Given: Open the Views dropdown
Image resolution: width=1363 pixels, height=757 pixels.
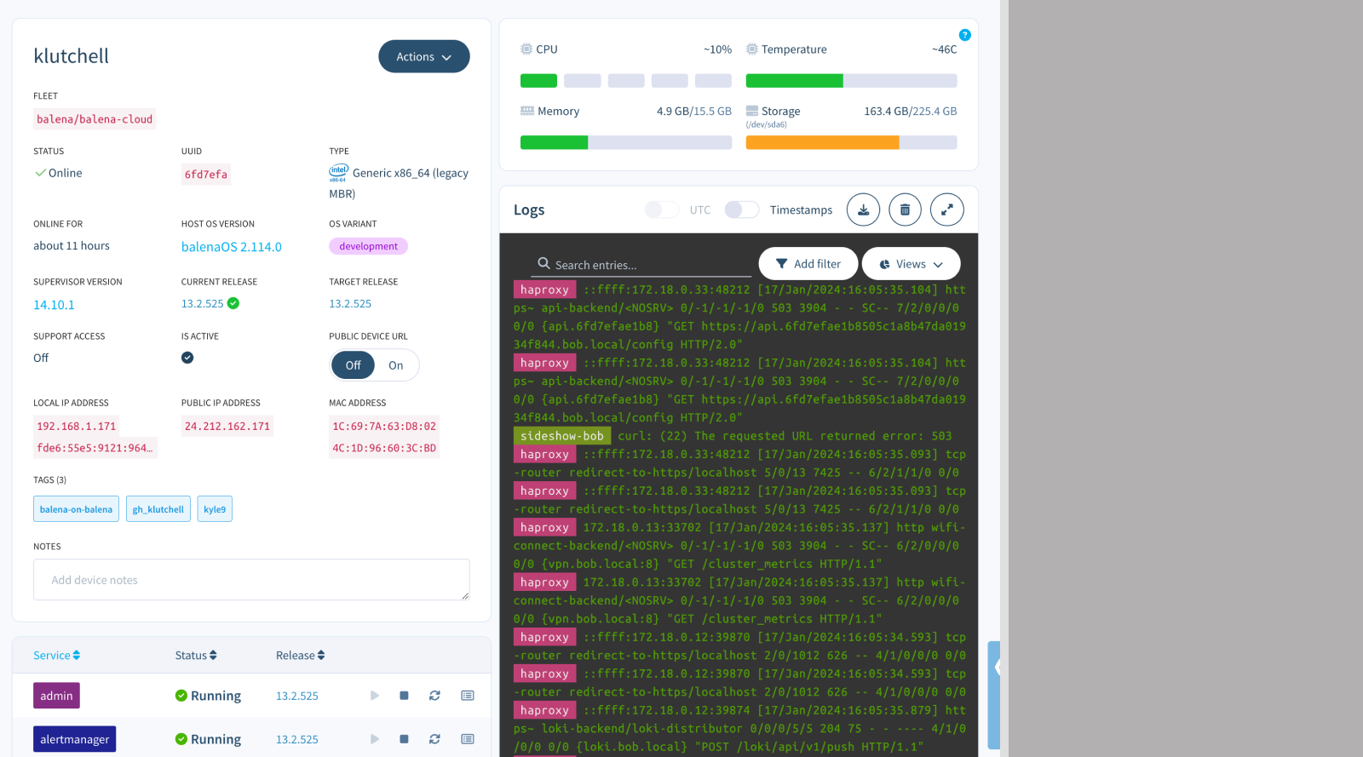Looking at the screenshot, I should [911, 264].
